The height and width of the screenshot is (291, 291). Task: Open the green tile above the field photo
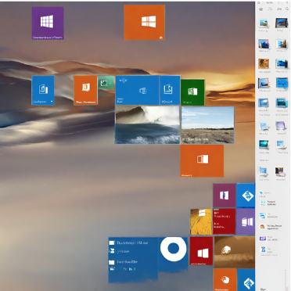point(192,92)
